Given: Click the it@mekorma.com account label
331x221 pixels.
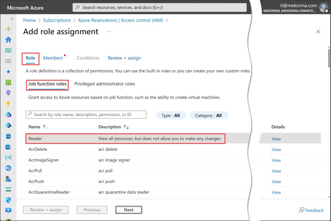Looking at the screenshot, I should click(x=298, y=6).
